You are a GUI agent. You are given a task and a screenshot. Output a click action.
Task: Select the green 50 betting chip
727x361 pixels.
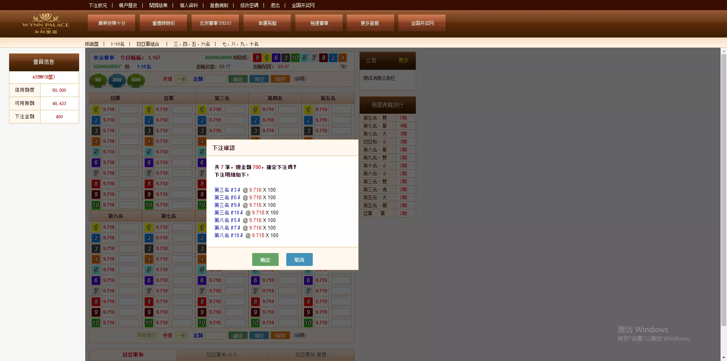coord(98,80)
